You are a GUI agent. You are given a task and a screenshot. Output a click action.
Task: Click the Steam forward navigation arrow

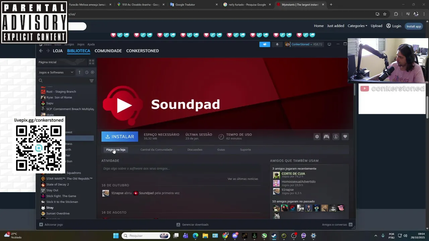48,51
